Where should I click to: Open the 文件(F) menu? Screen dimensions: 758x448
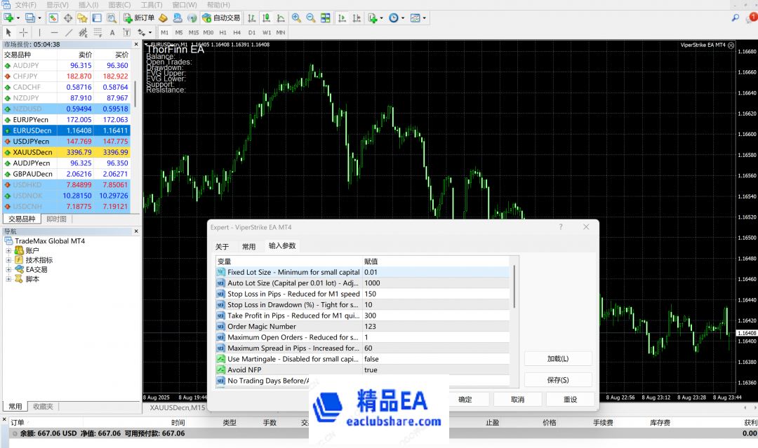pos(26,5)
